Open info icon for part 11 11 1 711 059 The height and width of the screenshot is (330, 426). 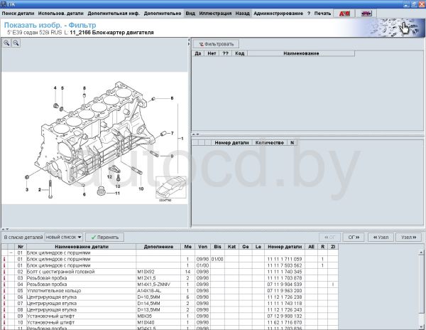[4, 260]
